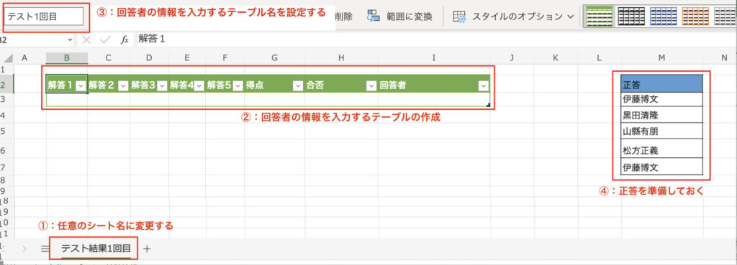This screenshot has height=265, width=737.
Task: Click the 回答者 header cell
Action: [x=434, y=85]
